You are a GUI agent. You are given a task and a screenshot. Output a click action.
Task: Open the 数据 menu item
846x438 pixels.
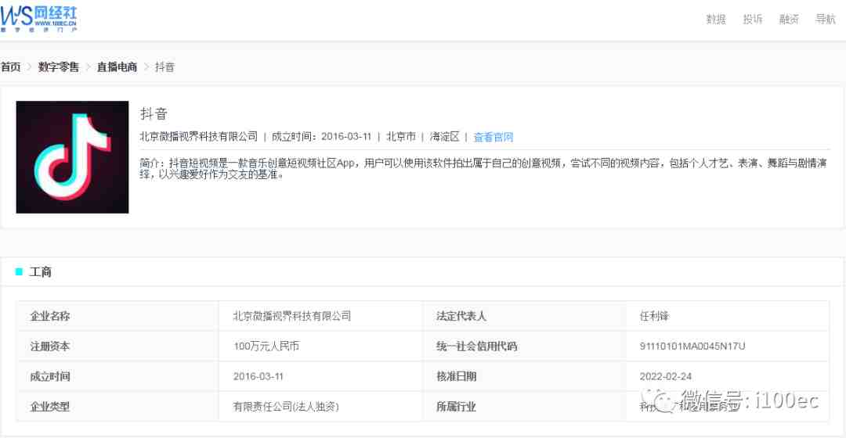click(716, 20)
